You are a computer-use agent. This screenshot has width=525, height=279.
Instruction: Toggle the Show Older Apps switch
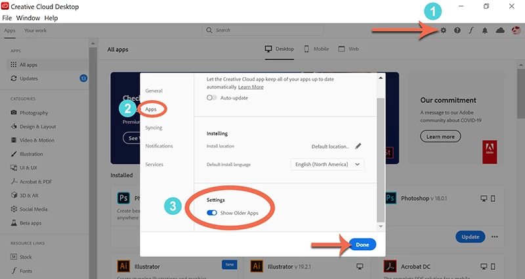click(x=211, y=212)
